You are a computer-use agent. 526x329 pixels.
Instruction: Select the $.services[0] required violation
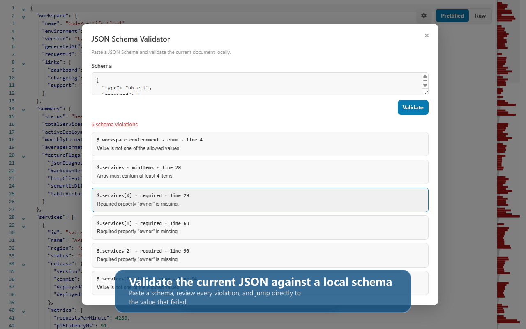click(260, 199)
